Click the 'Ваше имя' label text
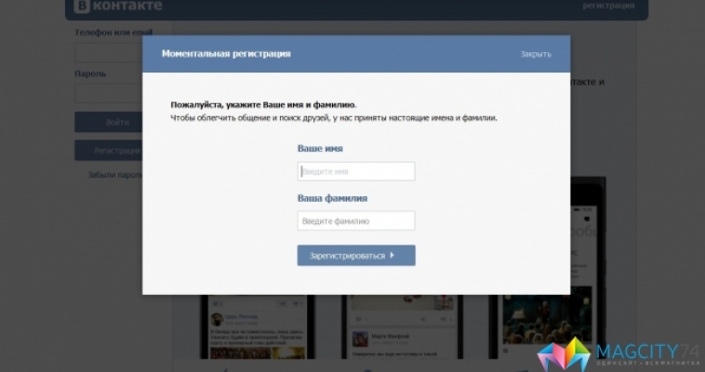705x372 pixels. (x=320, y=149)
